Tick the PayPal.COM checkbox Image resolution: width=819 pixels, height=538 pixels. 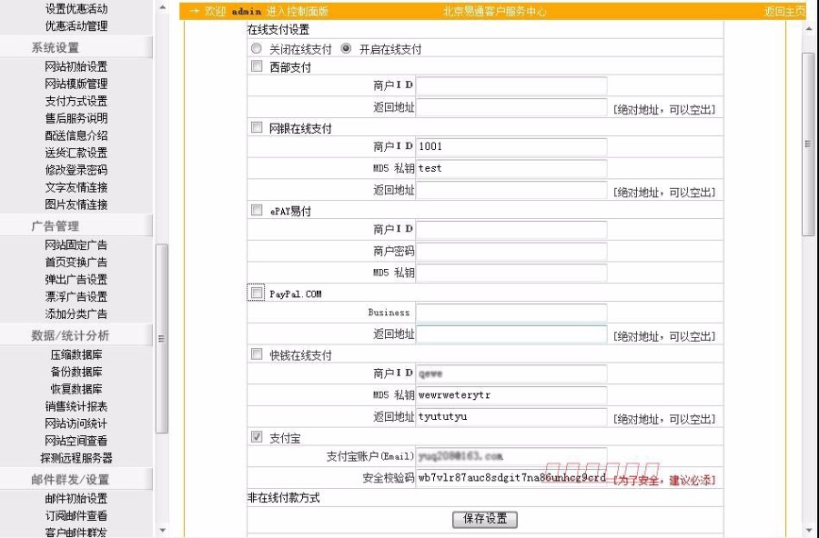257,293
